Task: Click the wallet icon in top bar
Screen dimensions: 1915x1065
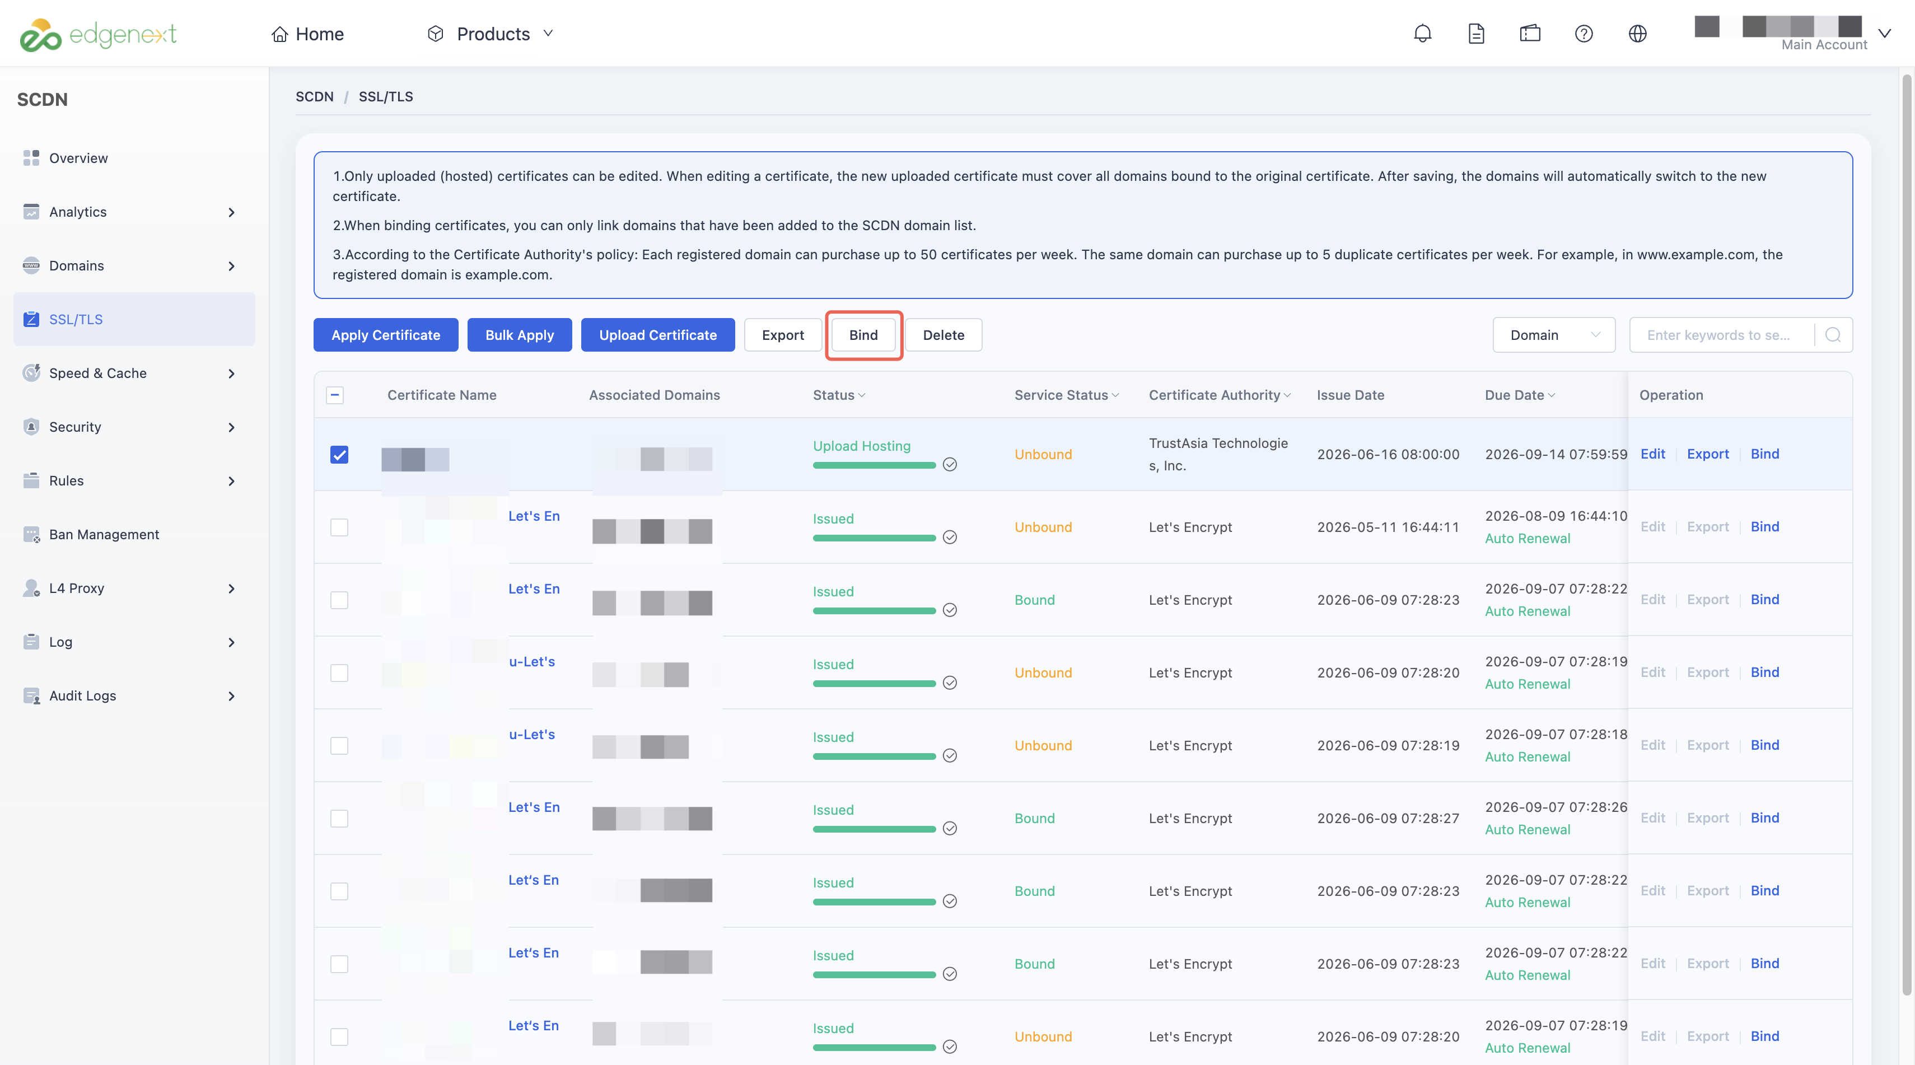Action: tap(1530, 34)
